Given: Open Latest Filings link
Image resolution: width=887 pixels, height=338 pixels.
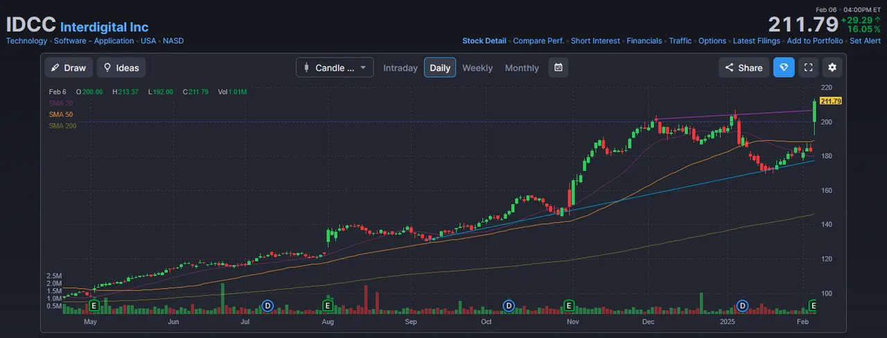Looking at the screenshot, I should [756, 41].
